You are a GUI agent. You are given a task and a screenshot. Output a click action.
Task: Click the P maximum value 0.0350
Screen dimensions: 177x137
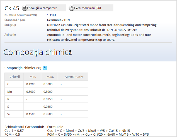point(48,99)
